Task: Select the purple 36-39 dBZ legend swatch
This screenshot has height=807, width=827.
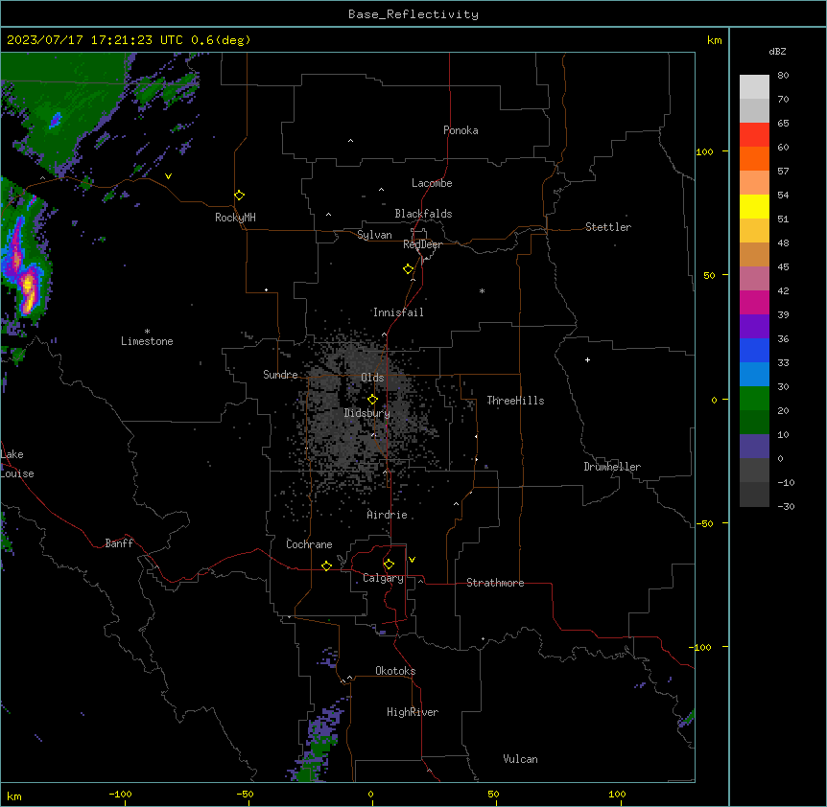Action: (754, 327)
